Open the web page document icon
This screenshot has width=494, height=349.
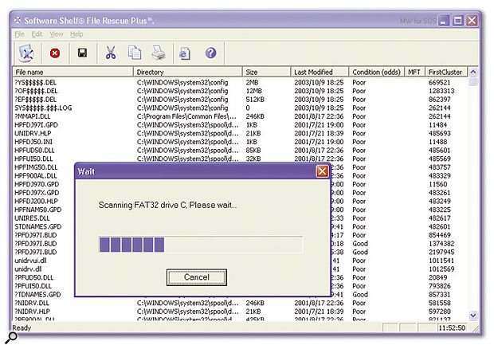point(185,53)
